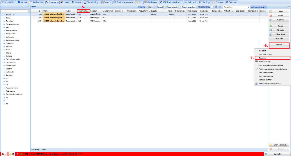This screenshot has width=291, height=156.
Task: Toggle the By relevancy checkbox
Action: pos(212,7)
